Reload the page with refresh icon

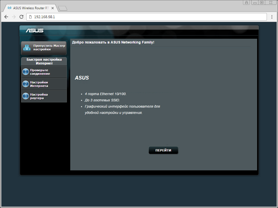click(x=21, y=17)
